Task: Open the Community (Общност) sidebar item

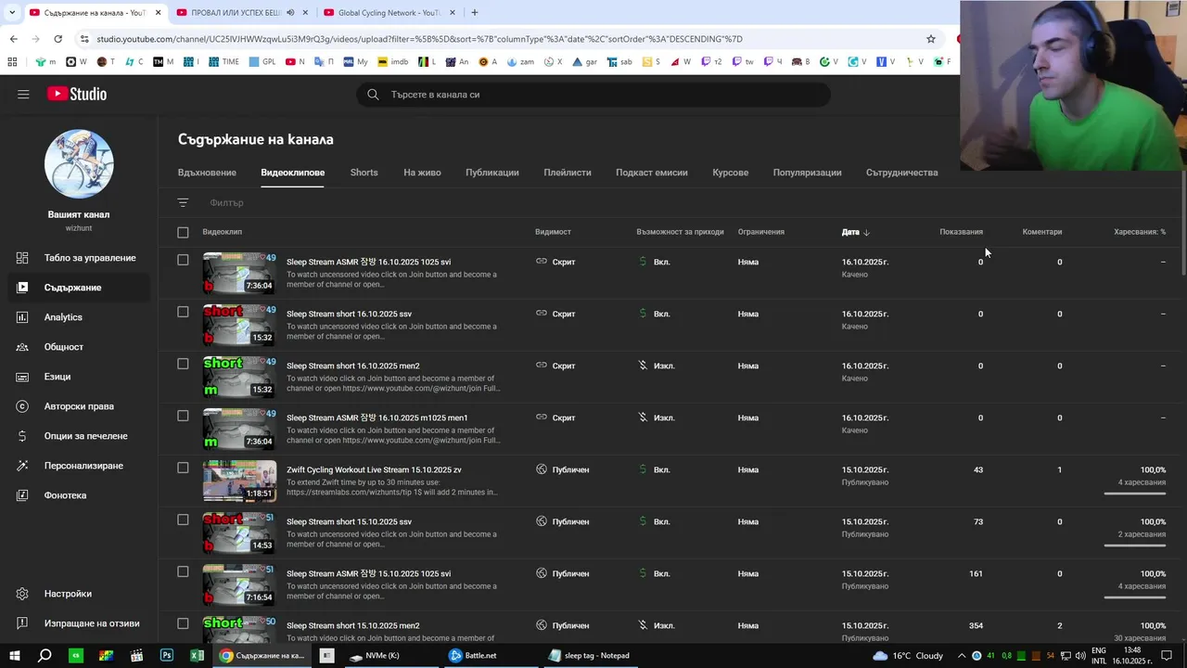Action: point(79,347)
